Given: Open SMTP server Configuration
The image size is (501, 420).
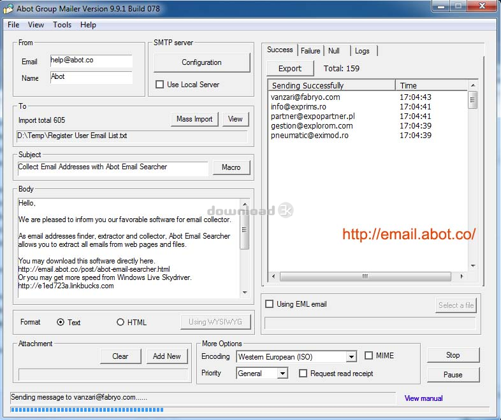Looking at the screenshot, I should click(201, 62).
